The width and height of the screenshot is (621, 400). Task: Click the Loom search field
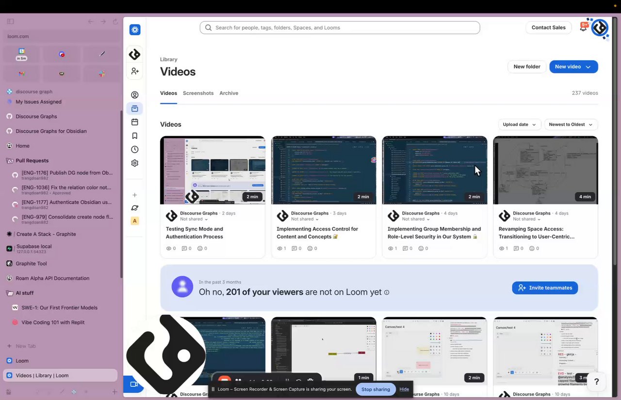point(340,28)
